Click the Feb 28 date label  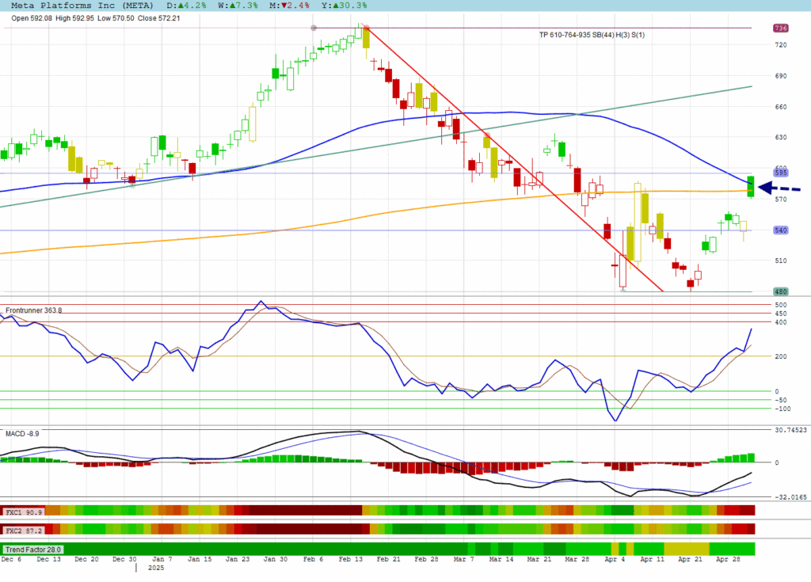pyautogui.click(x=426, y=559)
